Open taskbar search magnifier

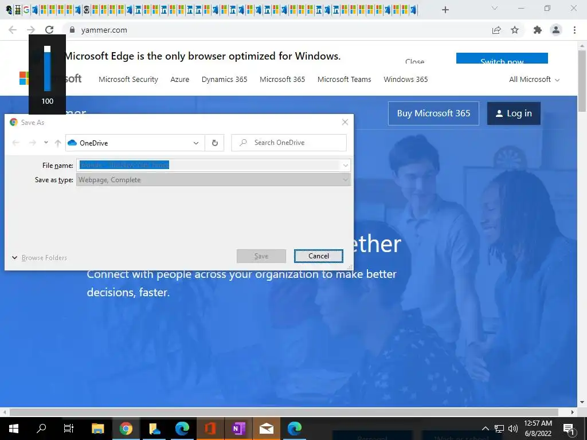click(x=41, y=429)
